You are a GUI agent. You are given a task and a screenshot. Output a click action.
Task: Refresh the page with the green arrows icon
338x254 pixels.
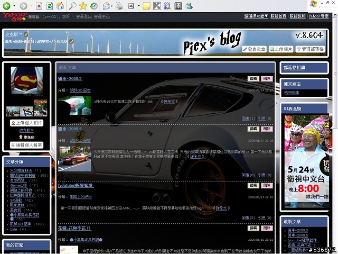coord(50,6)
